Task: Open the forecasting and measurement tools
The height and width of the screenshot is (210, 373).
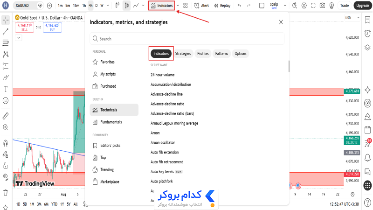Action: coord(6,66)
